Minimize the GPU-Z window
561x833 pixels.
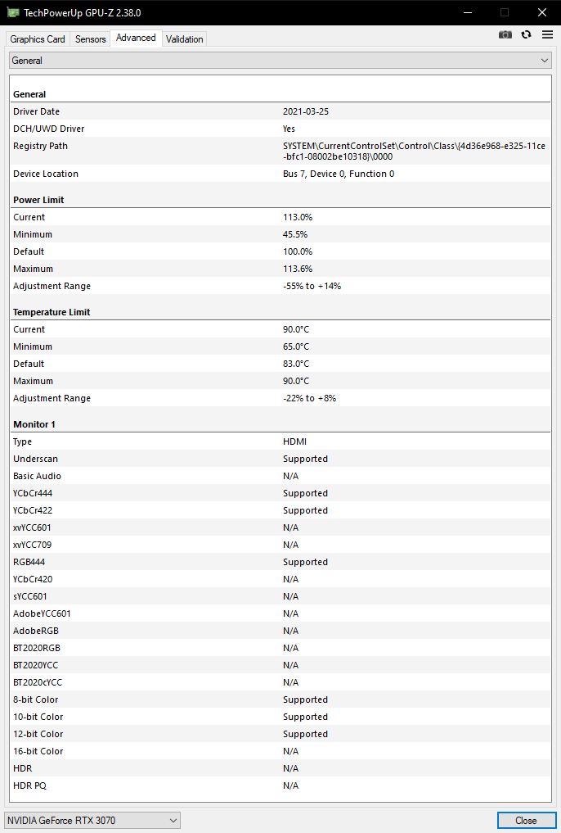click(x=467, y=12)
